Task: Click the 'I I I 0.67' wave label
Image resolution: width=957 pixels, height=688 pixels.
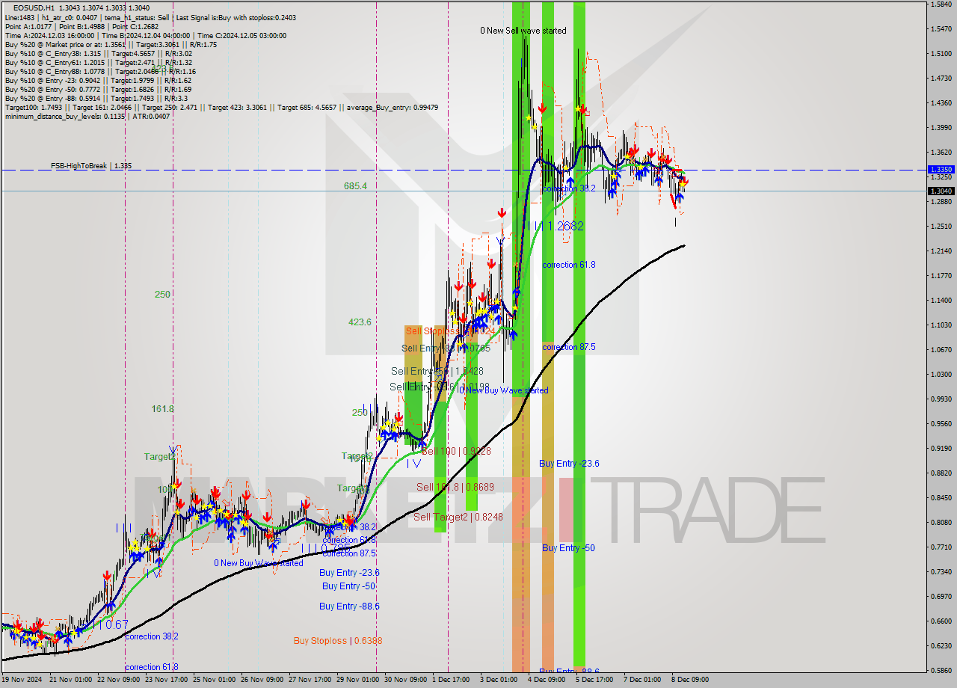Action: pos(111,624)
